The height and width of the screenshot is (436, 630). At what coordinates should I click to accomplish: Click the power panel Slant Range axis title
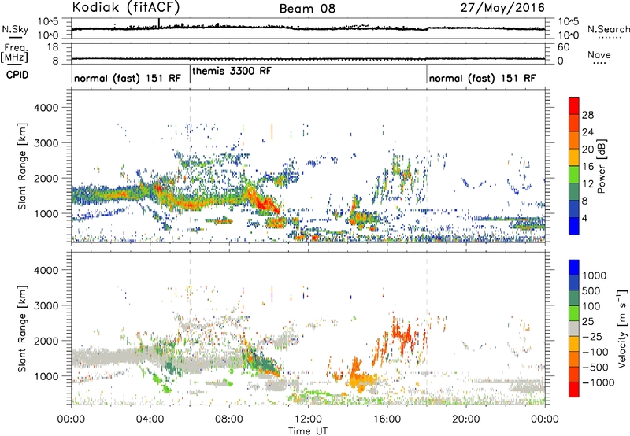tap(22, 166)
